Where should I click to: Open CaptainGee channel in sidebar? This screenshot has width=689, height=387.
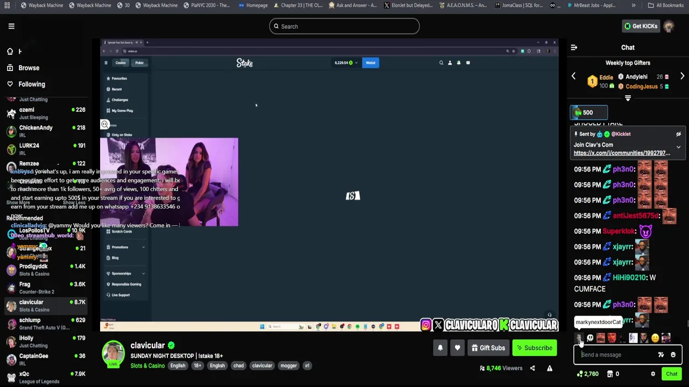point(46,360)
